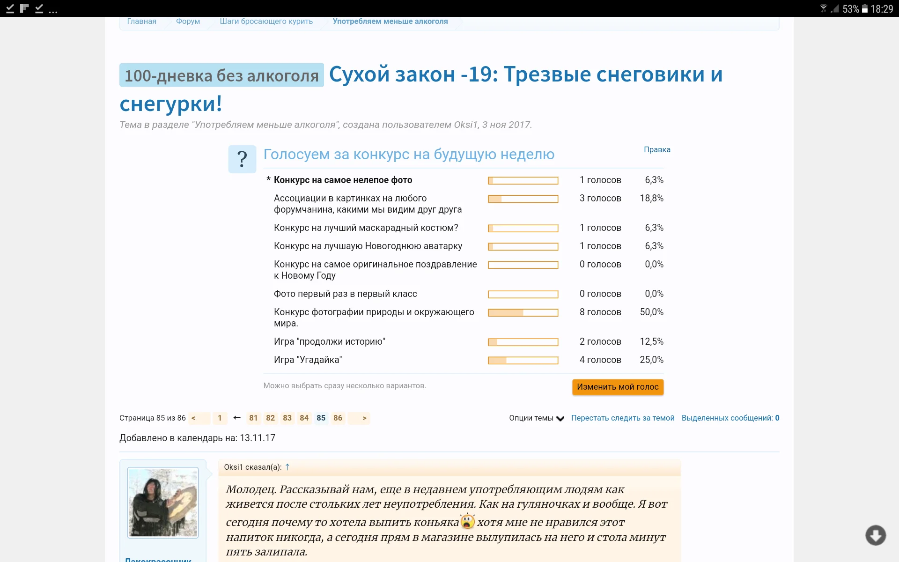Go to 'Шаги бросающего курить' section
Viewport: 899px width, 562px height.
pyautogui.click(x=266, y=21)
